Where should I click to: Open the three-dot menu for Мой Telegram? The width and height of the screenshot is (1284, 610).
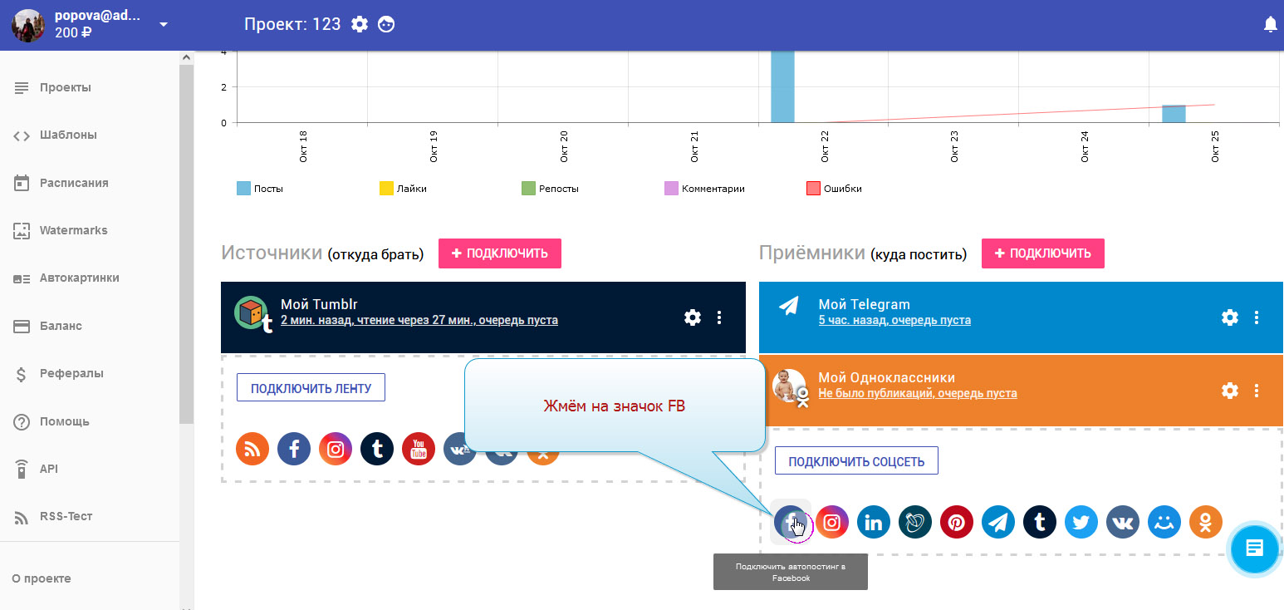coord(1257,317)
